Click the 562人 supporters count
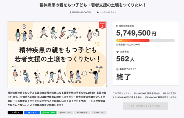 [x=125, y=59]
